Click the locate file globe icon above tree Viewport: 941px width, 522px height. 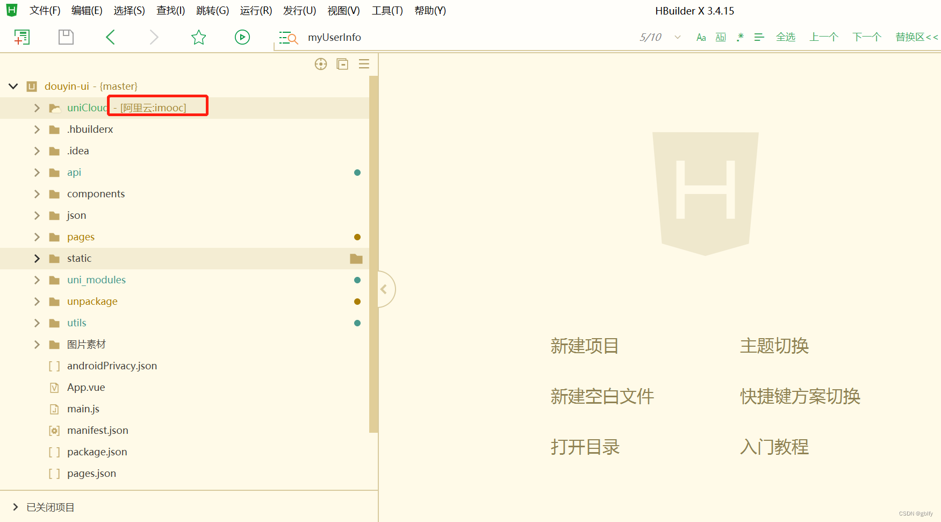point(320,64)
